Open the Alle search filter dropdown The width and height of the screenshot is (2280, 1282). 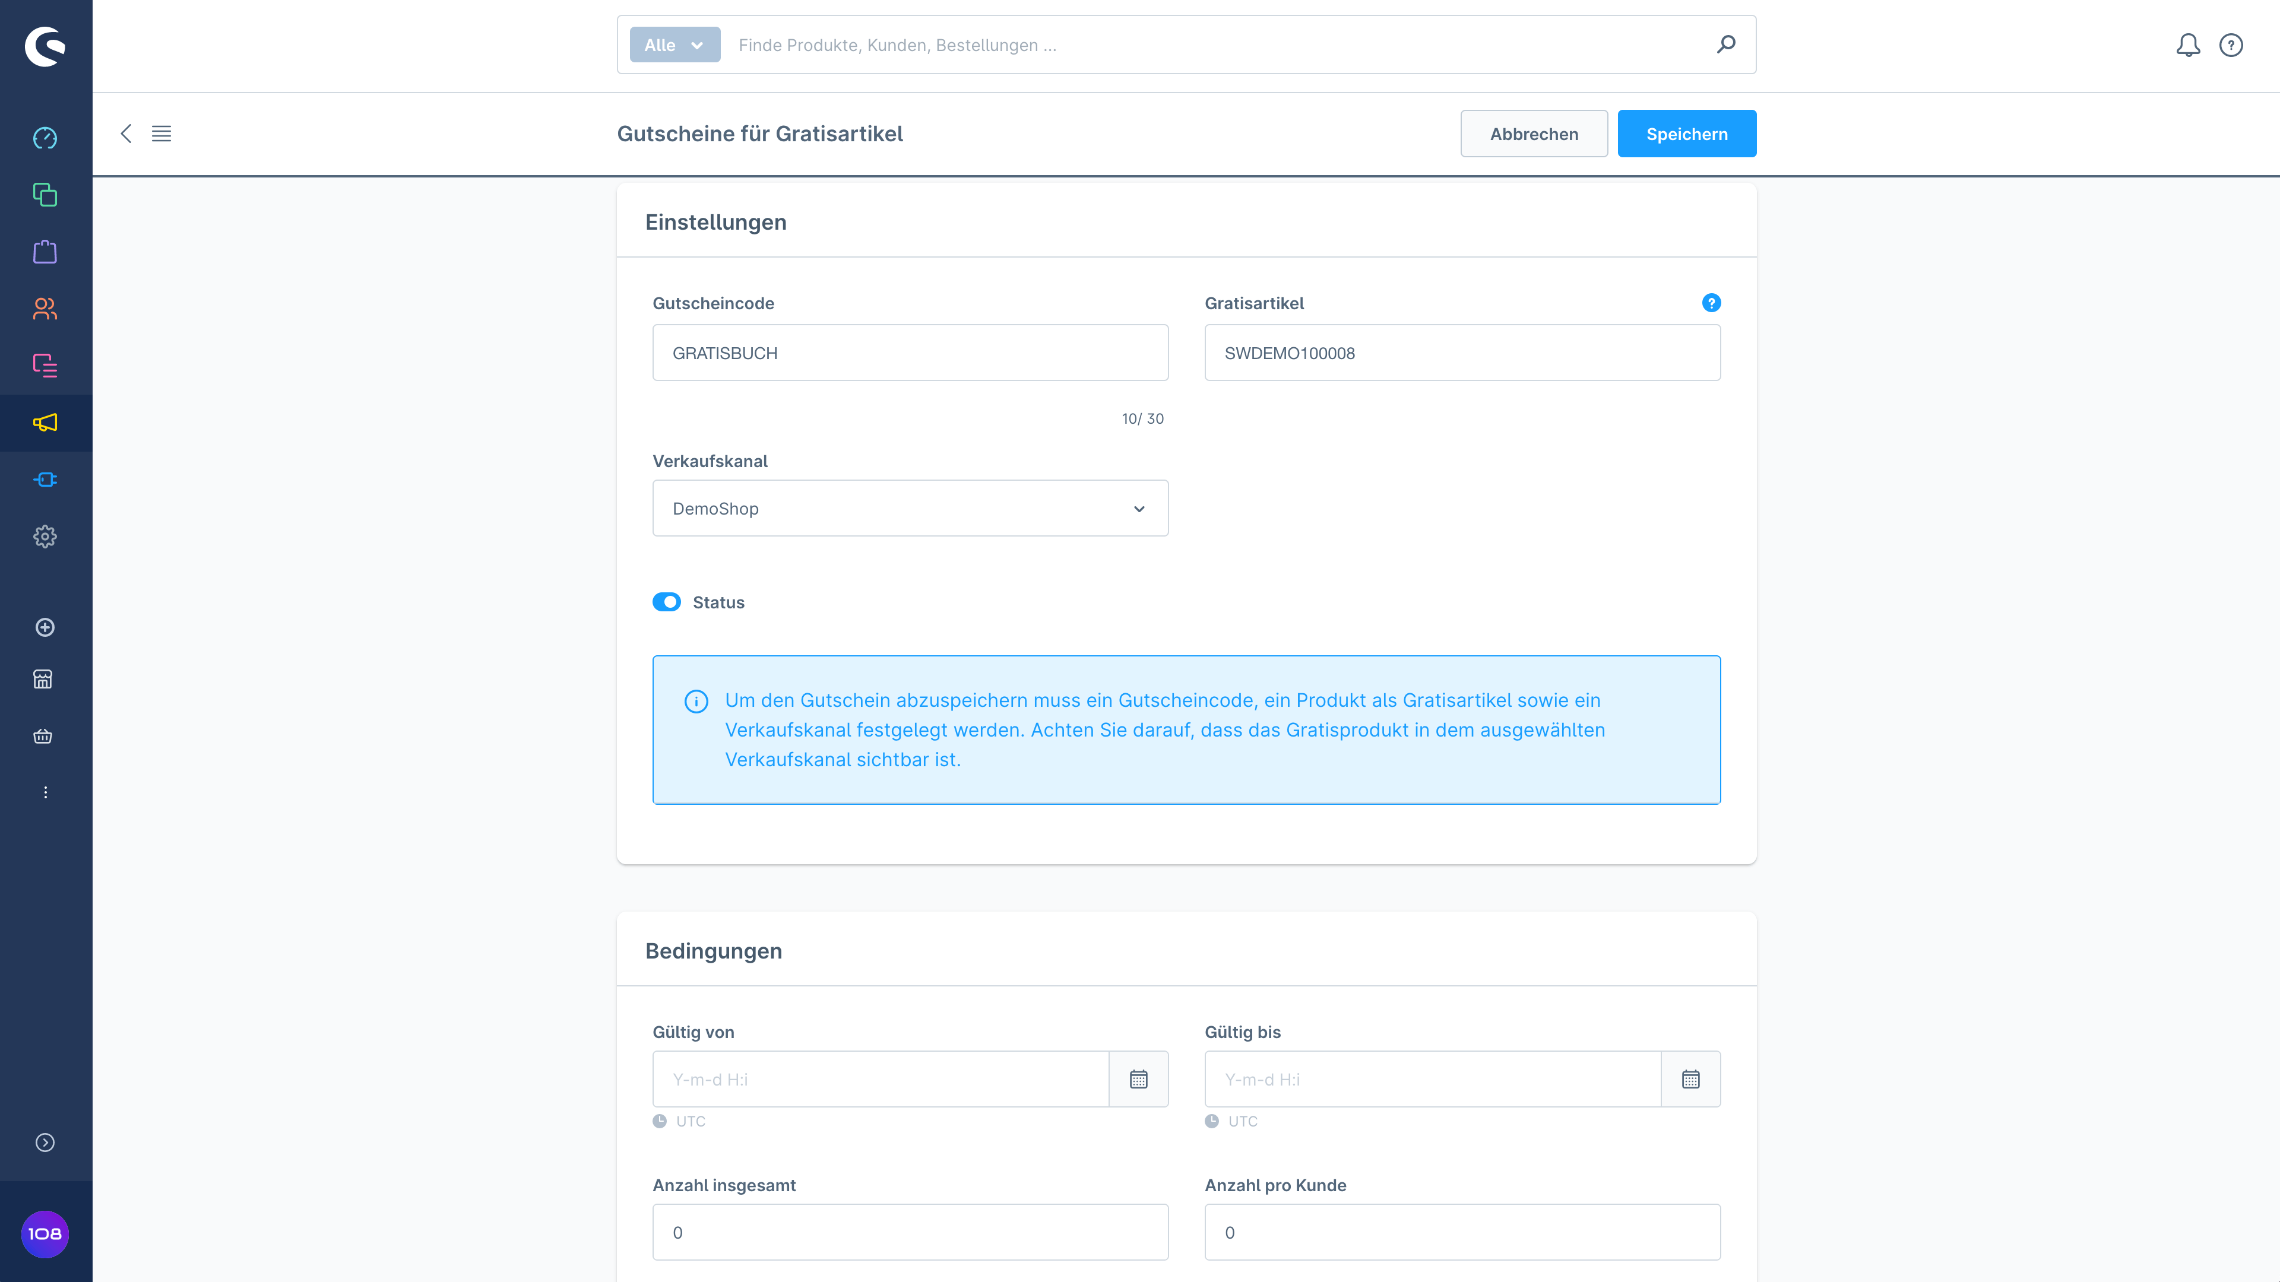click(674, 45)
